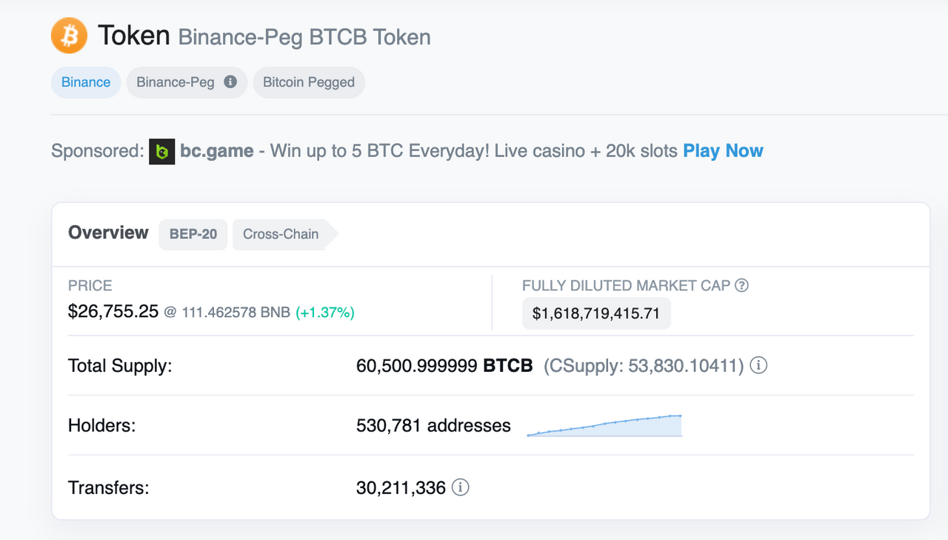Click the bc.game sponsor logo
The image size is (948, 540).
[x=161, y=151]
